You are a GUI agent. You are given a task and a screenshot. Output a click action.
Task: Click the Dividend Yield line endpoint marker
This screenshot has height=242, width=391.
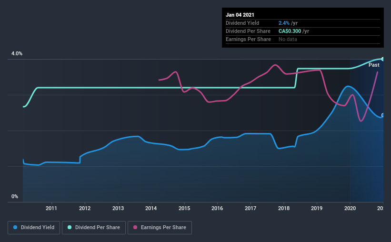pyautogui.click(x=383, y=115)
